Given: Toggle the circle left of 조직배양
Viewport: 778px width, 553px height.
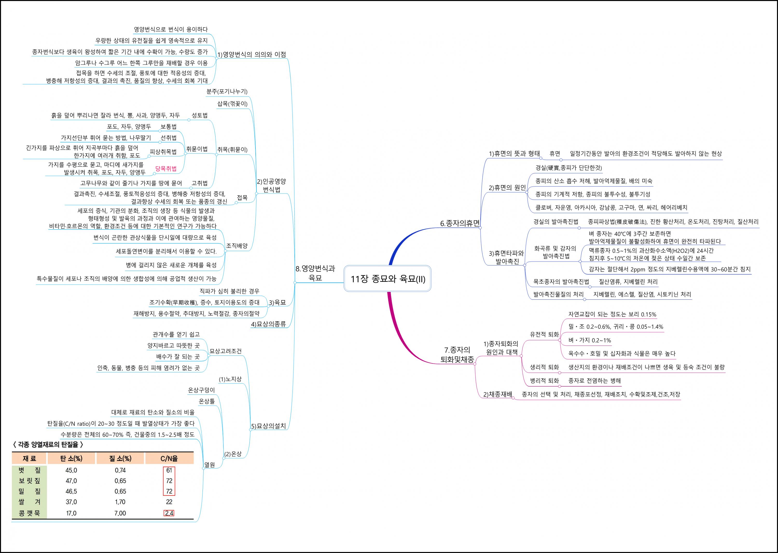Looking at the screenshot, I should coord(225,251).
